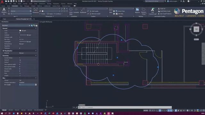The height and width of the screenshot is (115, 205).
Task: Click the customize wrench beside command line
Action: (x=76, y=107)
